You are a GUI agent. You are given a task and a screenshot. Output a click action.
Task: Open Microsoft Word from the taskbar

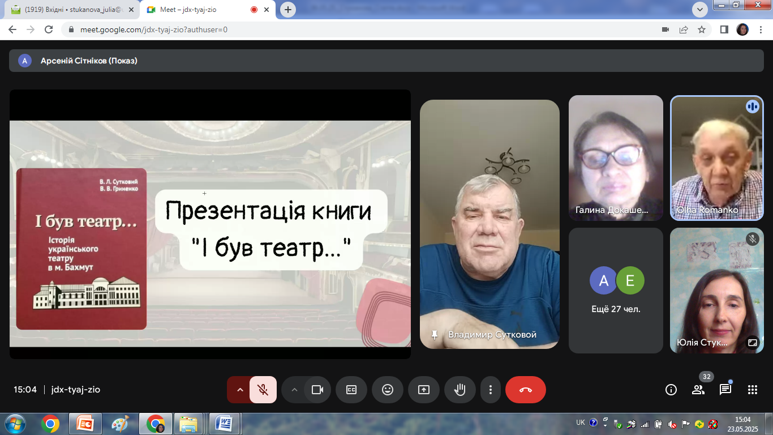tap(224, 423)
